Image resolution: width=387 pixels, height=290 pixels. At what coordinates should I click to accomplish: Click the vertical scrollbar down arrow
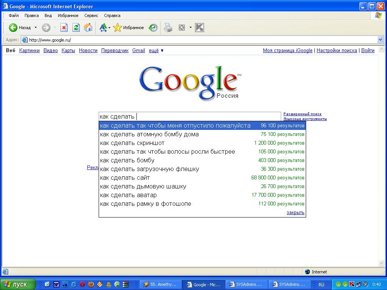click(x=381, y=263)
